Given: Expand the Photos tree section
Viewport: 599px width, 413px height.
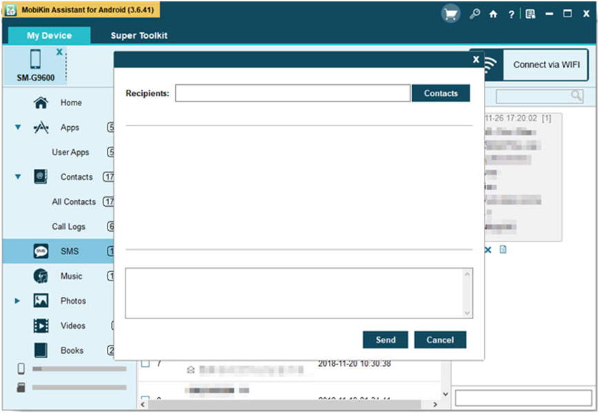Looking at the screenshot, I should 18,301.
